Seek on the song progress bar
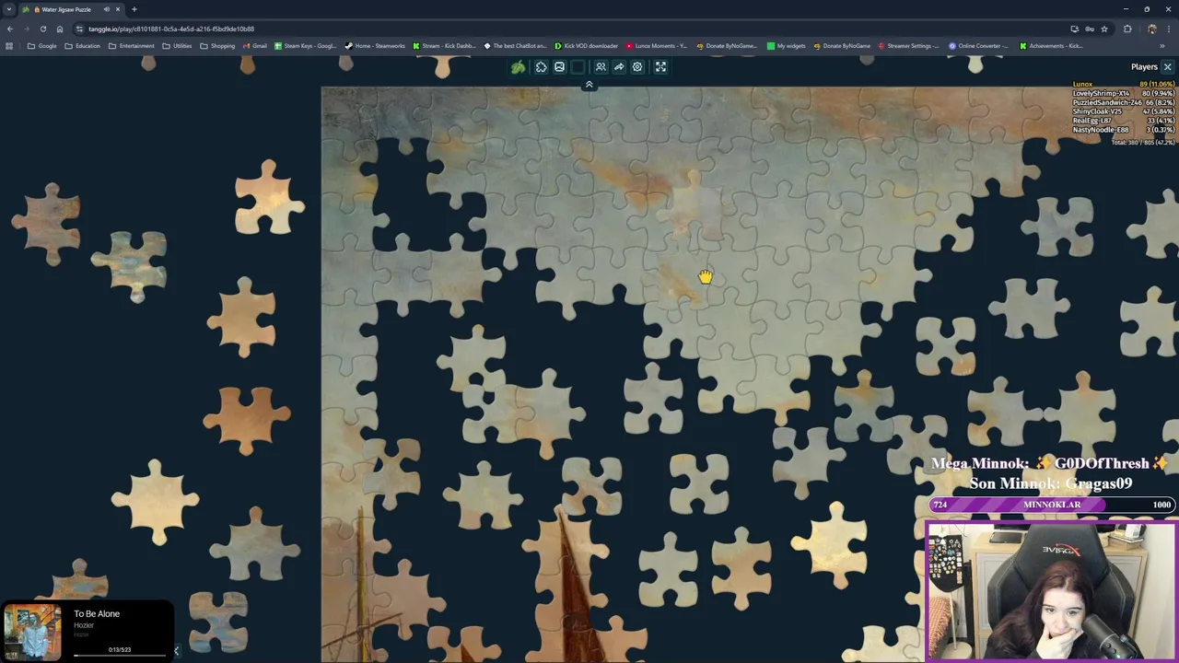The width and height of the screenshot is (1179, 663). coord(119,656)
